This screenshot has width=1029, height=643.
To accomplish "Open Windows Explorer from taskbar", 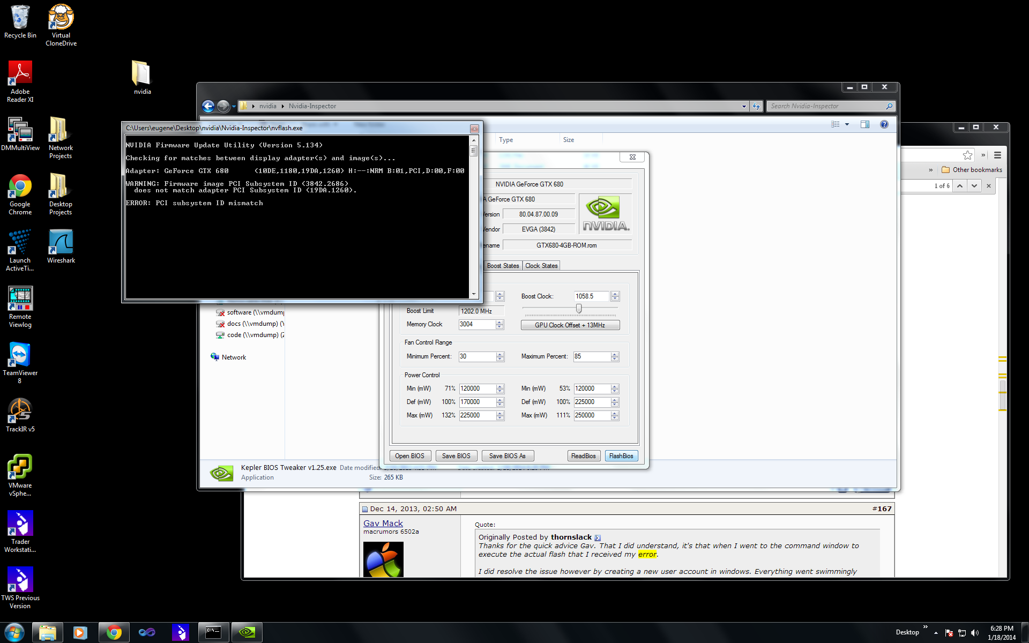I will 48,633.
